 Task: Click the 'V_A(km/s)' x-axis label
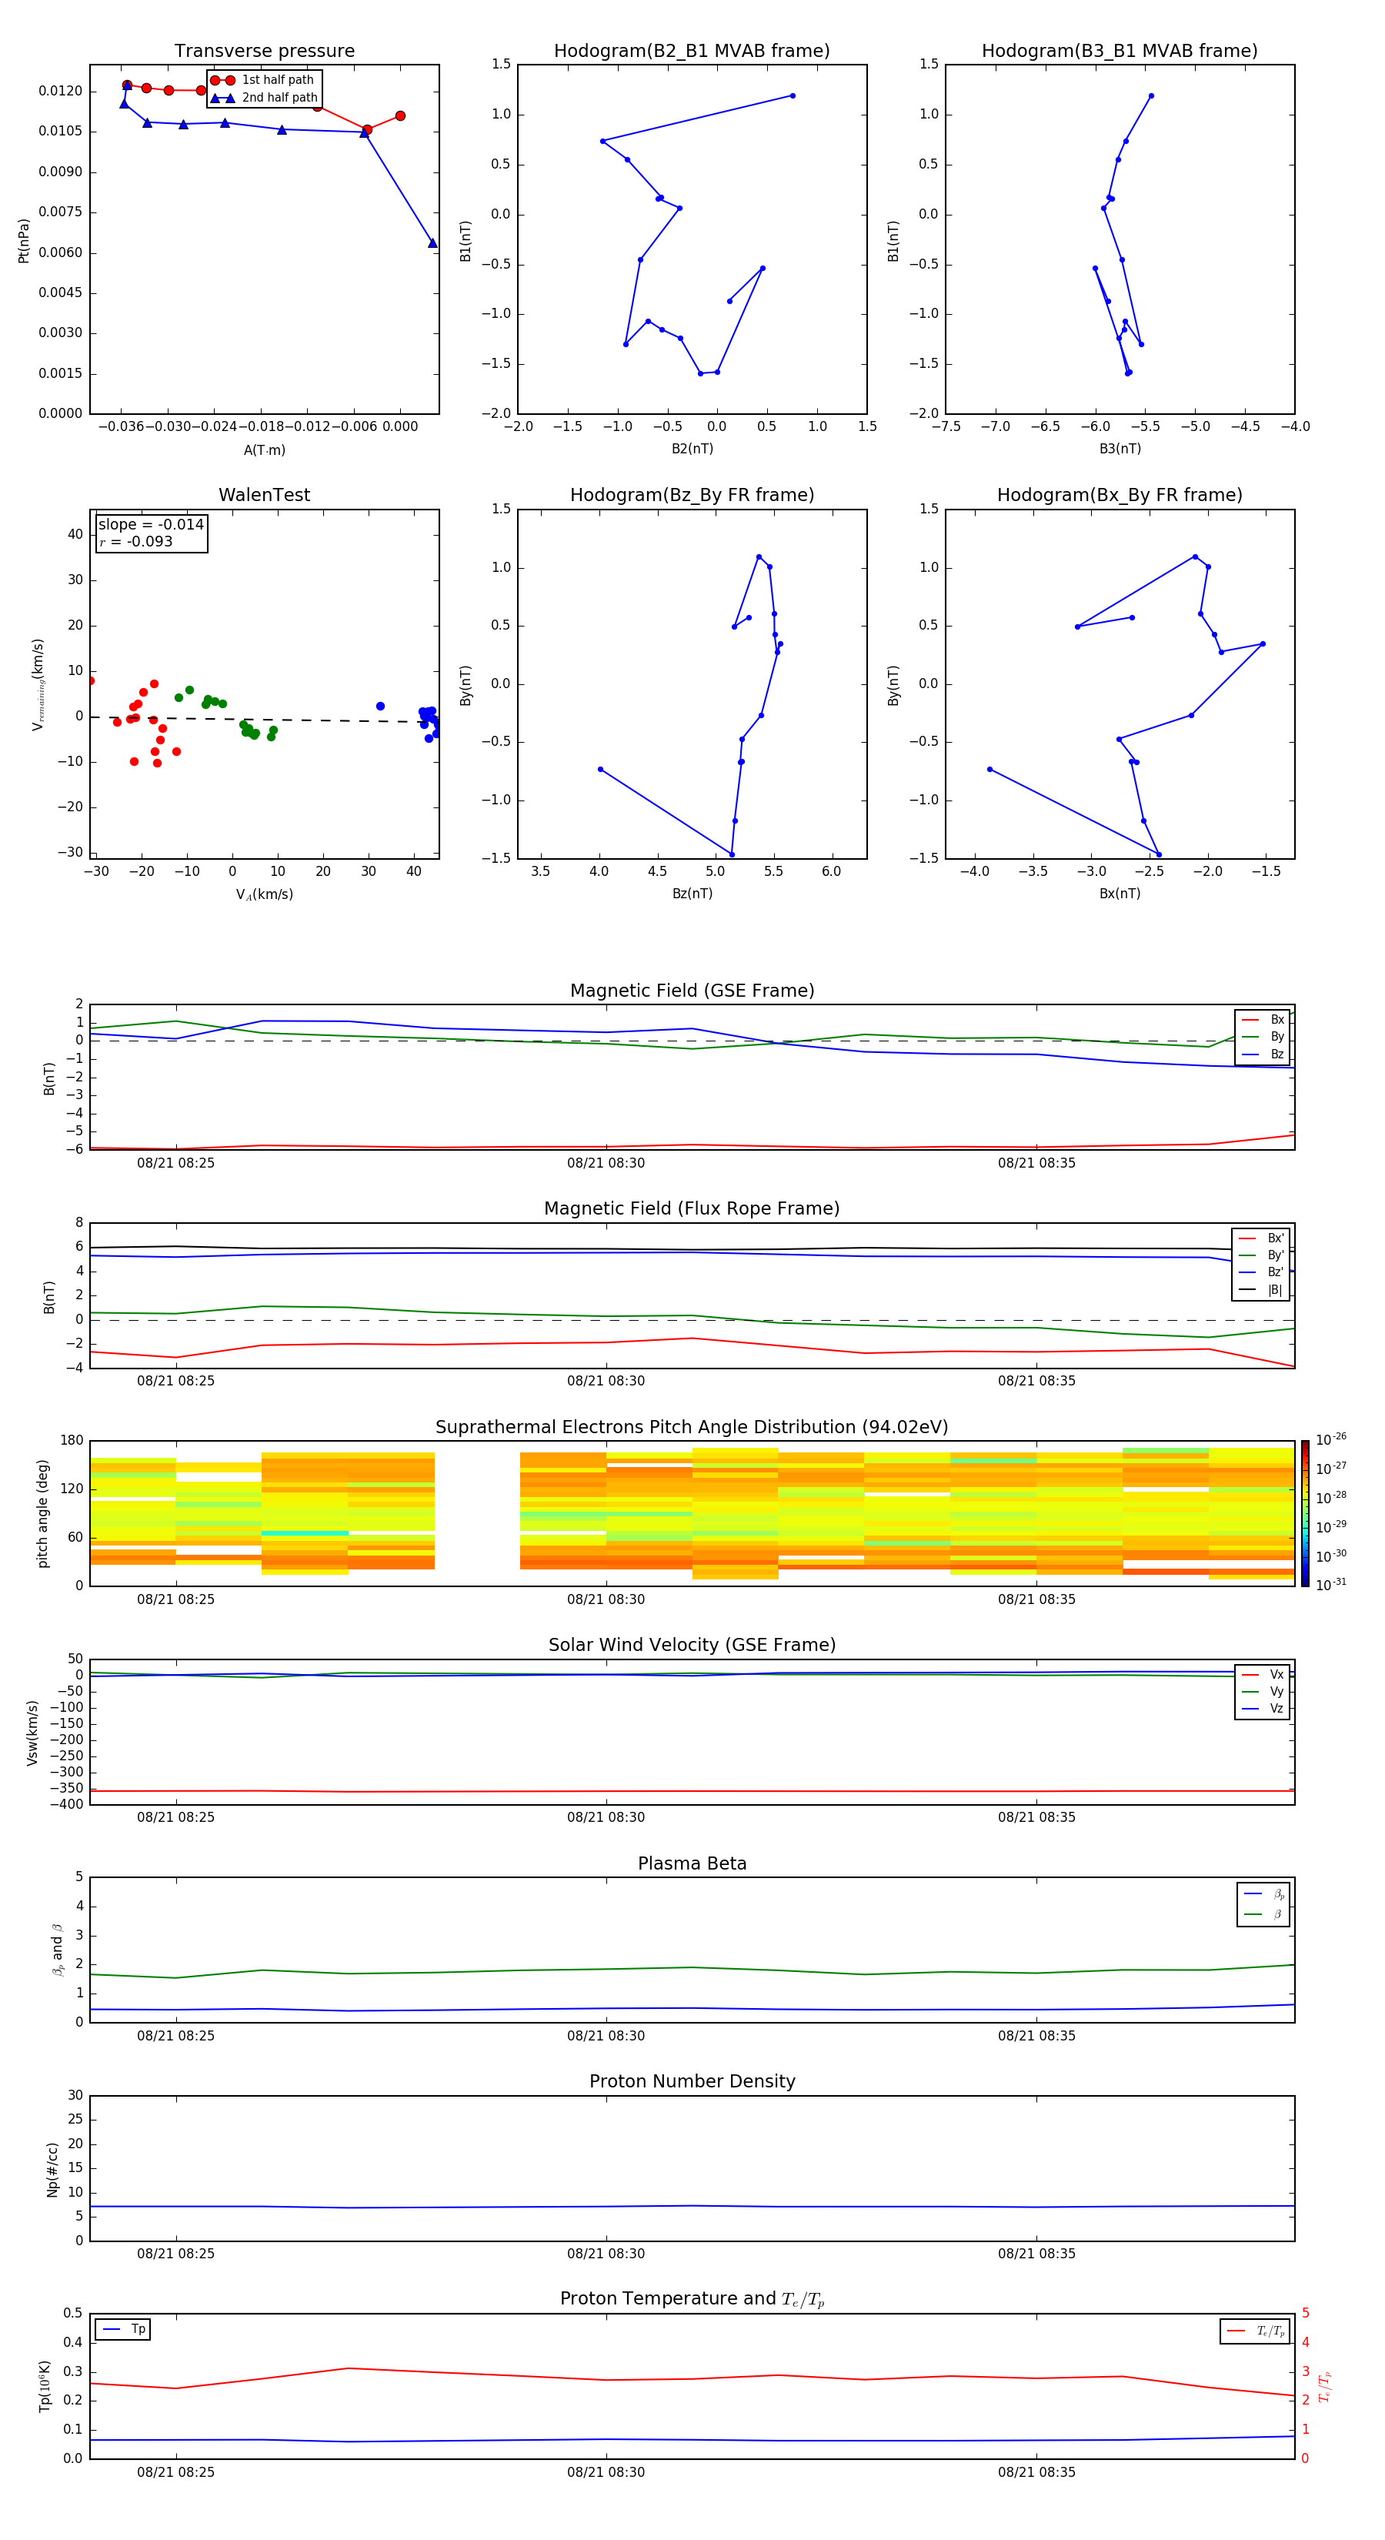(x=264, y=894)
